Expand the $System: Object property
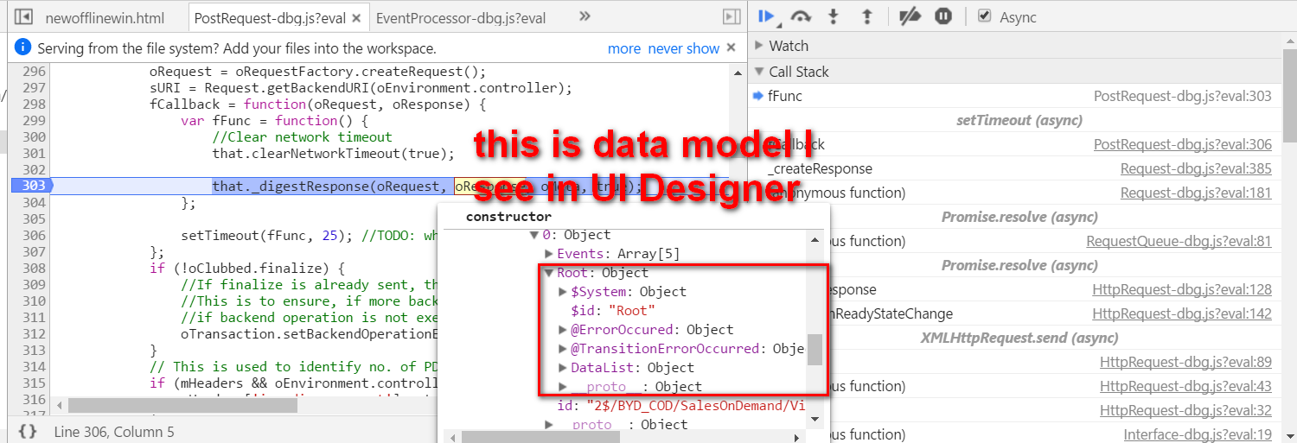Image resolution: width=1297 pixels, height=443 pixels. click(x=564, y=292)
